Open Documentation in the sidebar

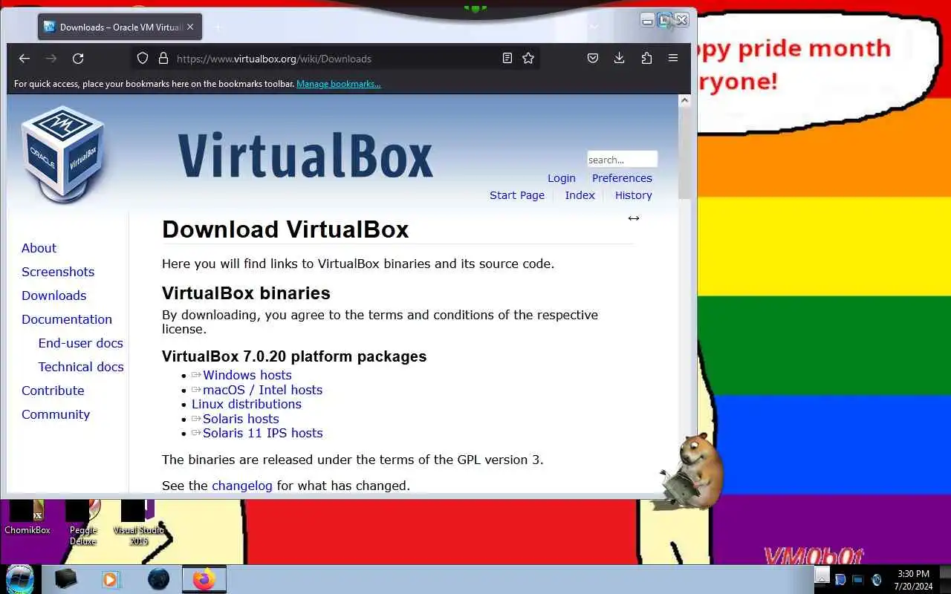pyautogui.click(x=67, y=319)
